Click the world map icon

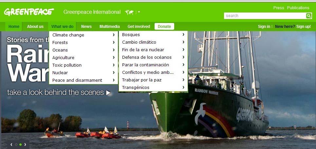(x=129, y=12)
